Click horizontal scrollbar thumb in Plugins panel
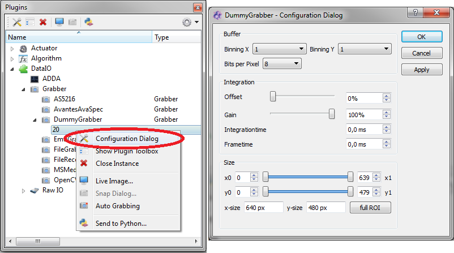This screenshot has width=454, height=253. click(37, 241)
